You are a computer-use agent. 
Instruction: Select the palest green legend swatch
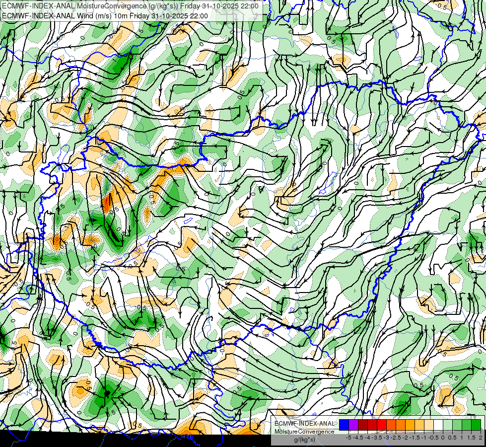point(448,425)
